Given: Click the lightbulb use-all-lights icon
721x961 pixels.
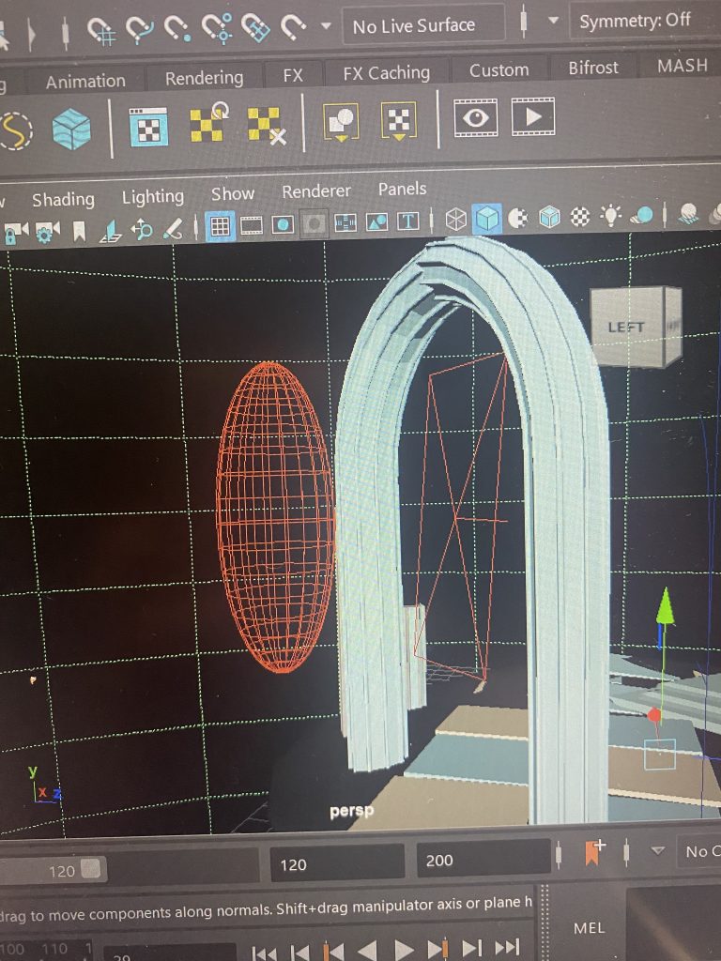Looking at the screenshot, I should (611, 217).
